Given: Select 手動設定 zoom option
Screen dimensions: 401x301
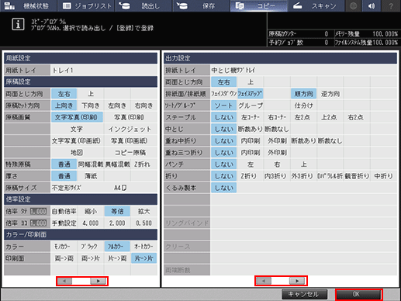Looking at the screenshot, I should click(x=64, y=223).
